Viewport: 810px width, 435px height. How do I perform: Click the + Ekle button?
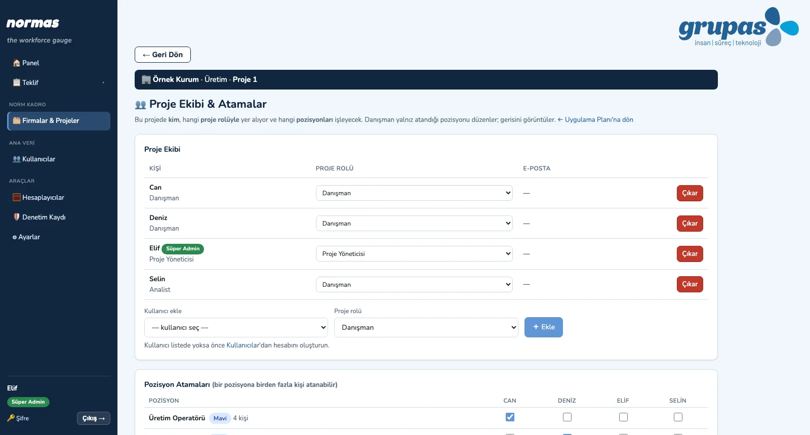point(544,327)
